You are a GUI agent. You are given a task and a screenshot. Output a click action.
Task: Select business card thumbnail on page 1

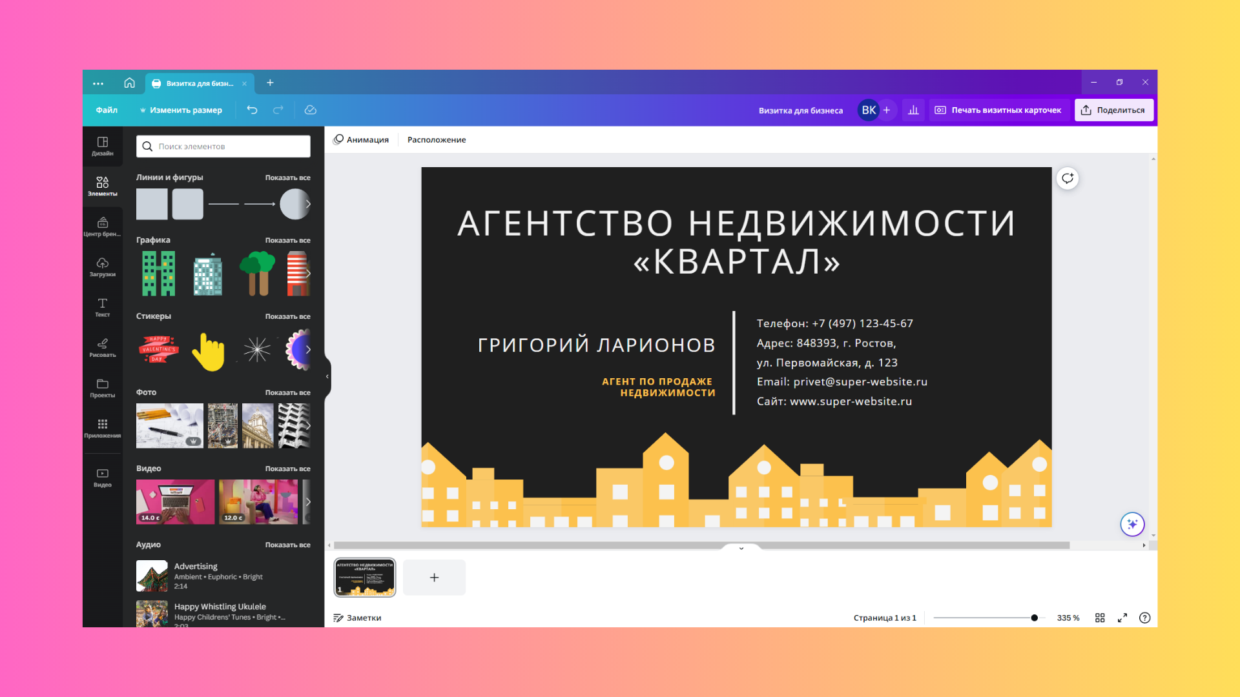364,577
